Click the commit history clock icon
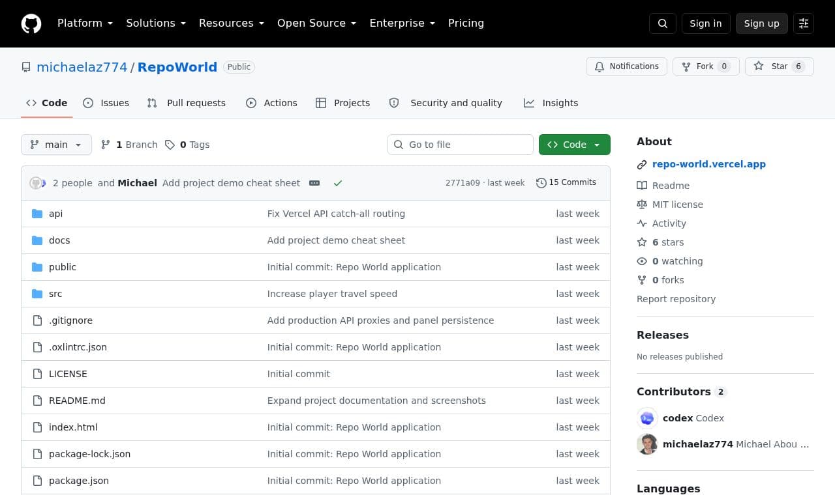The image size is (835, 495). pyautogui.click(x=541, y=183)
